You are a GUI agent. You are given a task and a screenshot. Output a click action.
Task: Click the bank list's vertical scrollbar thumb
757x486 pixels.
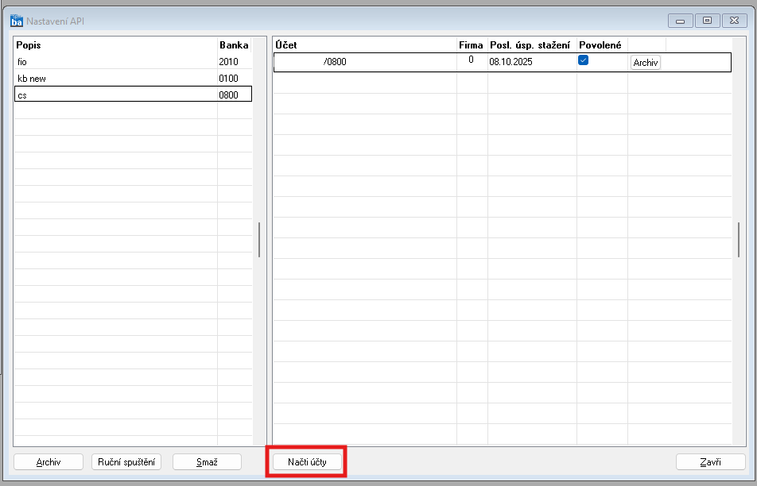[x=259, y=240]
